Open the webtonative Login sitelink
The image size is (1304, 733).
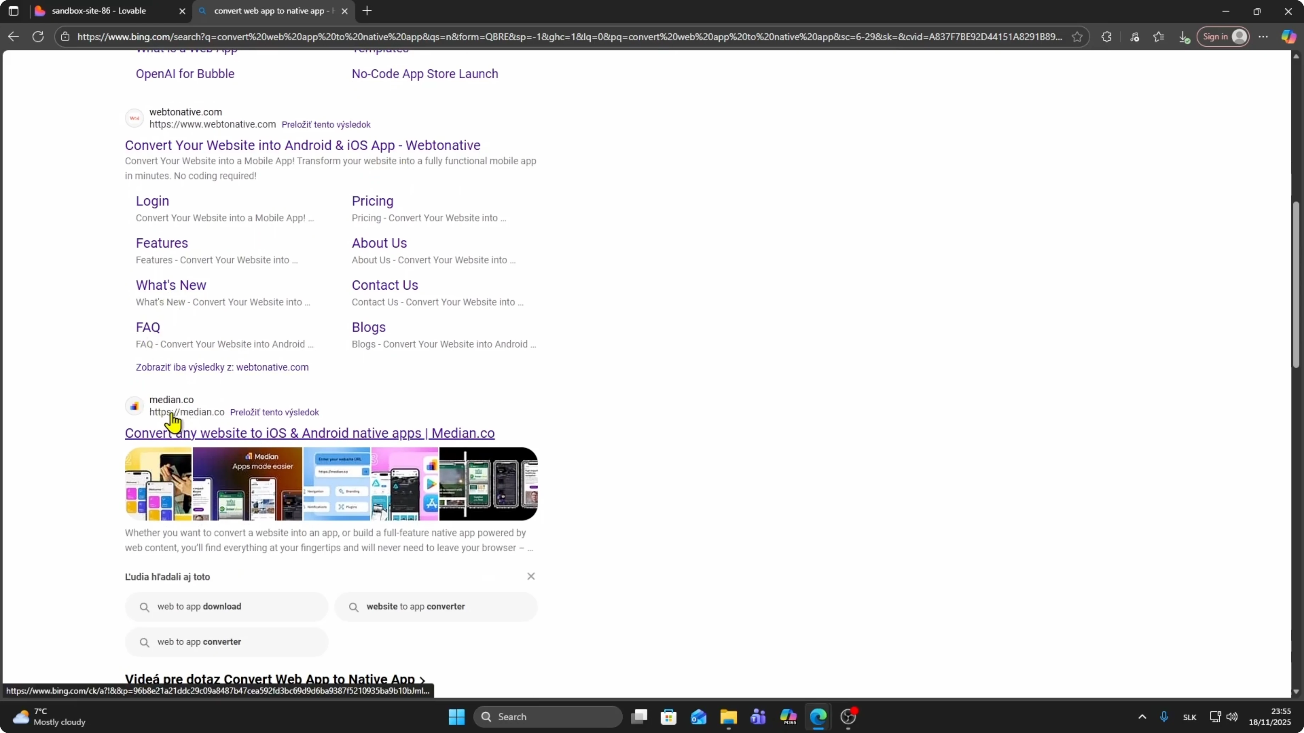click(x=152, y=201)
